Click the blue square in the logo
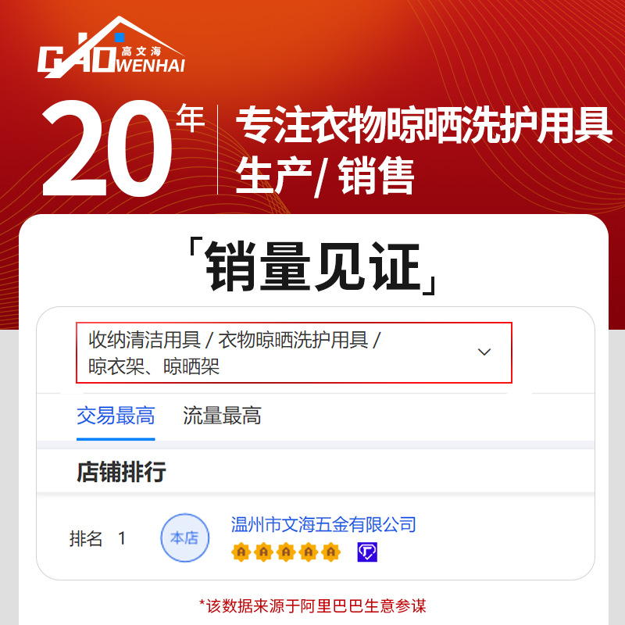 [x=120, y=37]
